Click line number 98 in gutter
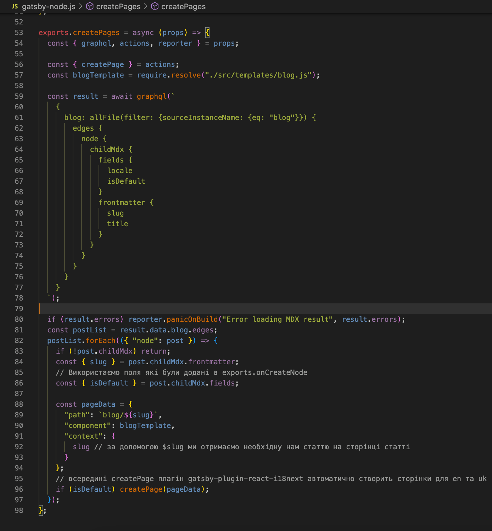The height and width of the screenshot is (531, 492). [19, 510]
